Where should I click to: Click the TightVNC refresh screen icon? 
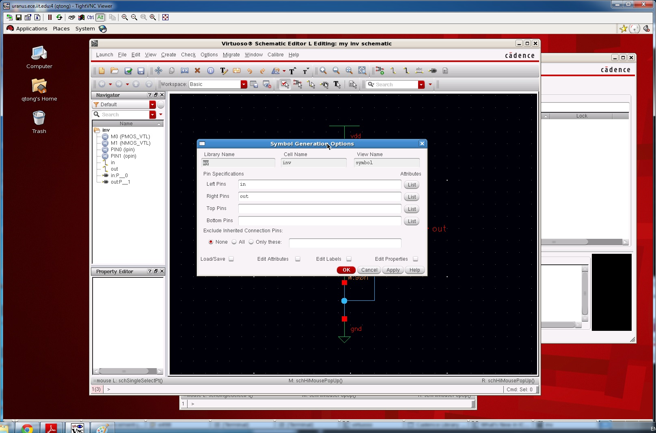pos(59,17)
